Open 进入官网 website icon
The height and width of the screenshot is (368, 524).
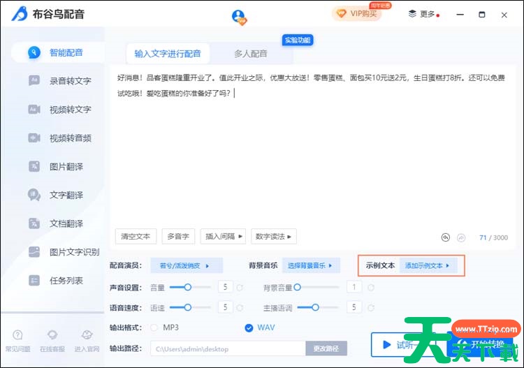click(87, 334)
